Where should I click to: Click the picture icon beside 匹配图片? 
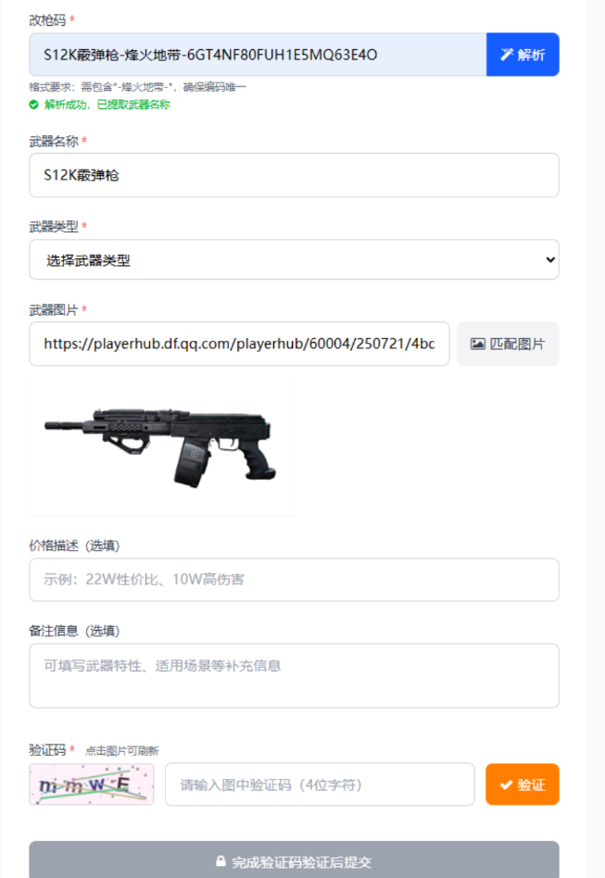click(x=477, y=344)
